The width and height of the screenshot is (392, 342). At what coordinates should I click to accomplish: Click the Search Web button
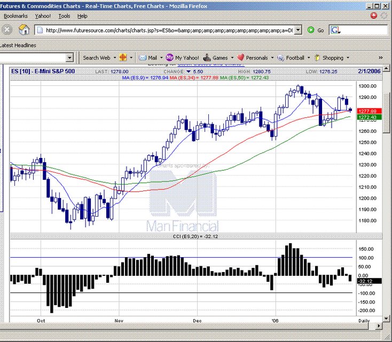pyautogui.click(x=97, y=58)
